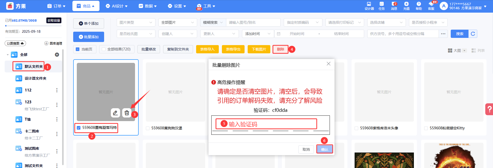Open the 任务 task icon
This screenshot has height=168, width=493.
pos(382,6)
